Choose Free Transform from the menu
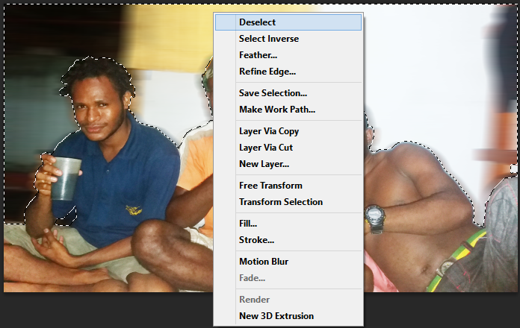 click(288, 186)
